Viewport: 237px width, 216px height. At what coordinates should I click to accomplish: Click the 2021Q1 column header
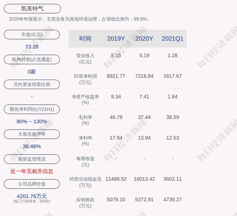pyautogui.click(x=173, y=39)
